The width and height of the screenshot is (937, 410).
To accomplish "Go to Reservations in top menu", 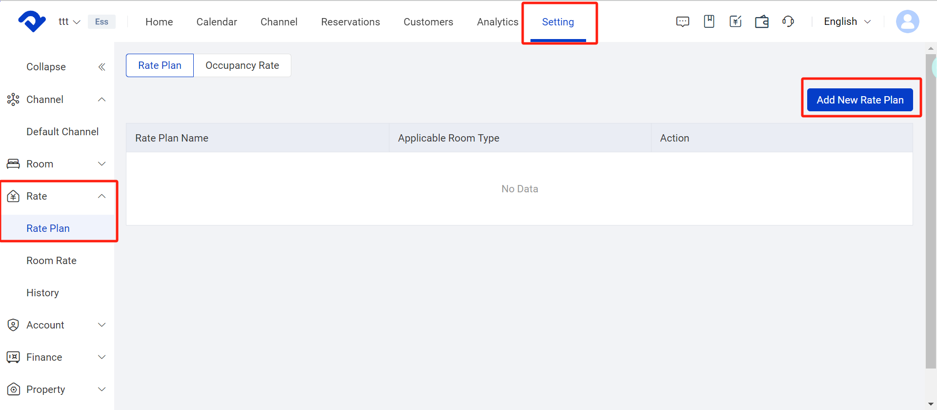I will click(x=350, y=22).
